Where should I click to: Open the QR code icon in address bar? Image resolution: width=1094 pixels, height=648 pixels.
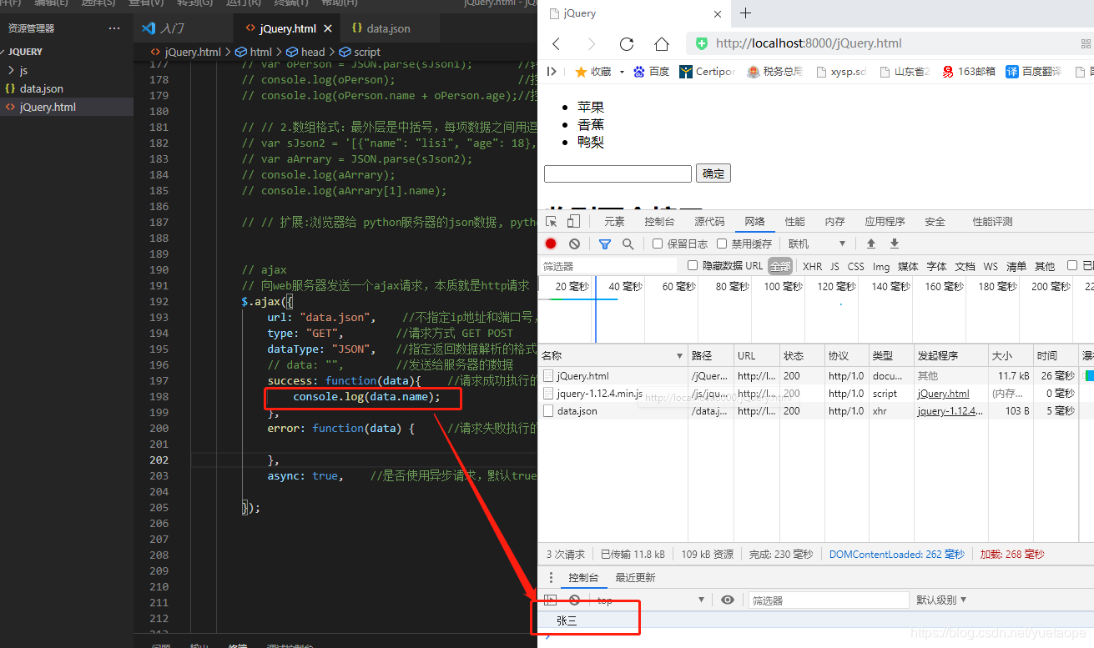pyautogui.click(x=1086, y=43)
